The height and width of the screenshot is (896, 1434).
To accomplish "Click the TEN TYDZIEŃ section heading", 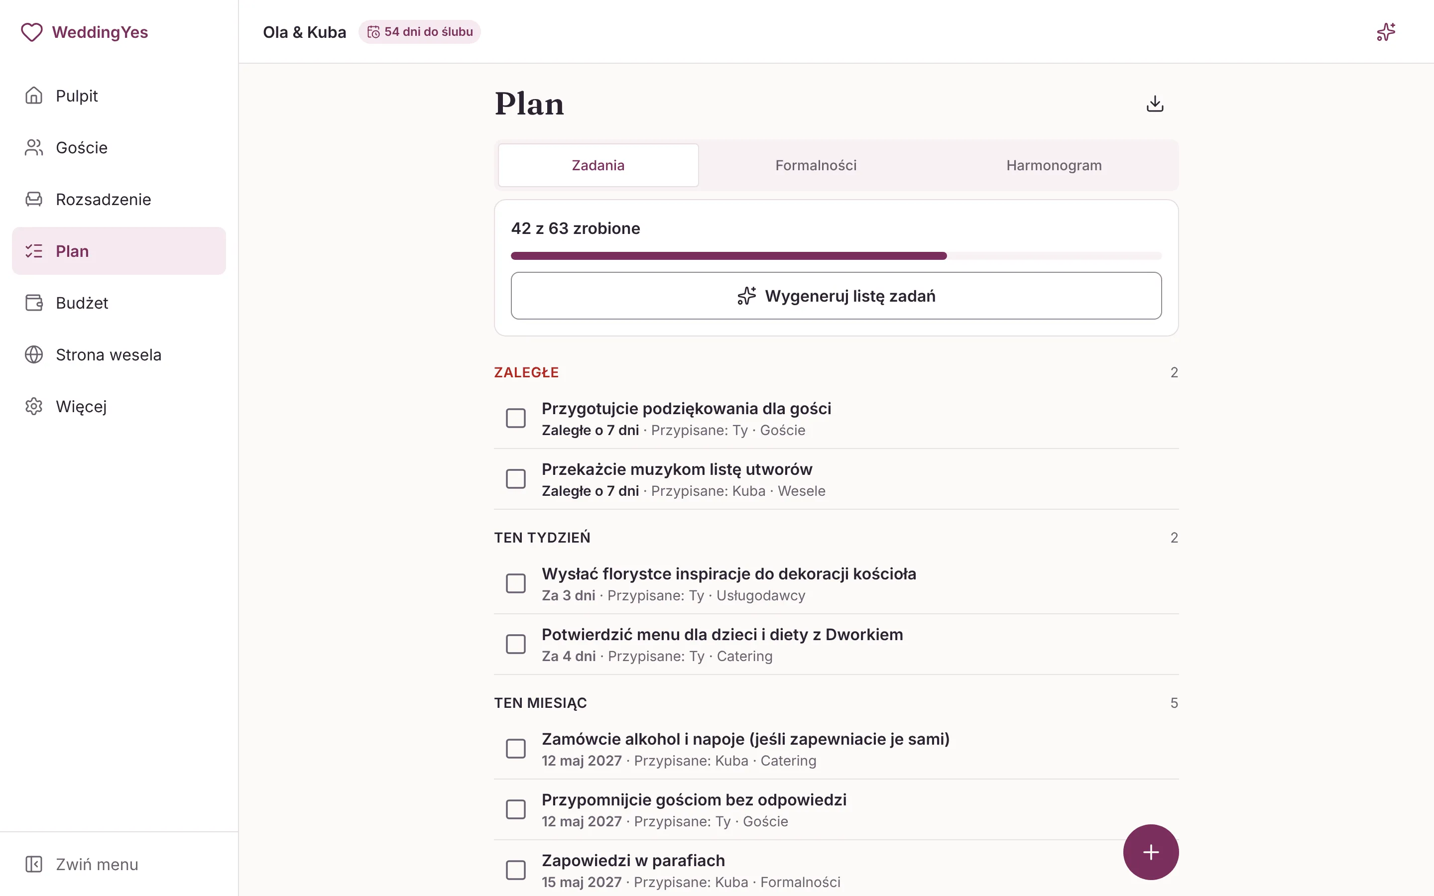I will (542, 538).
